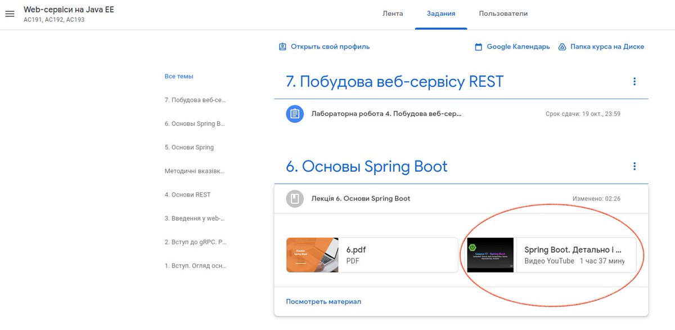Open the topic heading 7. Побудова веб-сервісу REST

(395, 82)
